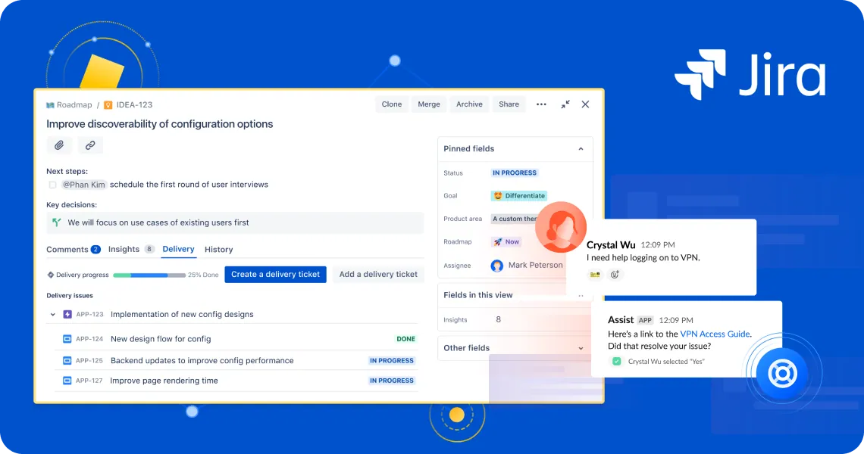This screenshot has height=454, width=864.
Task: Open the three-dot more actions menu
Action: click(x=541, y=104)
